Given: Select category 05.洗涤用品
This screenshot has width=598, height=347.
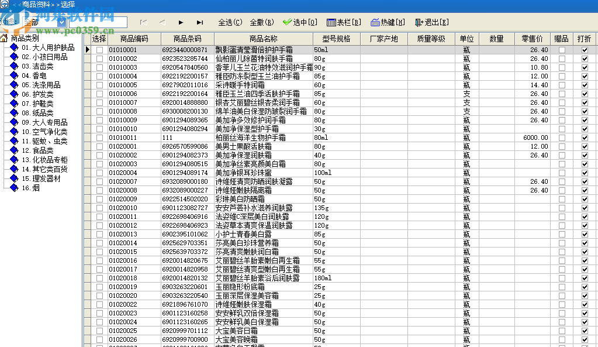Looking at the screenshot, I should 41,85.
